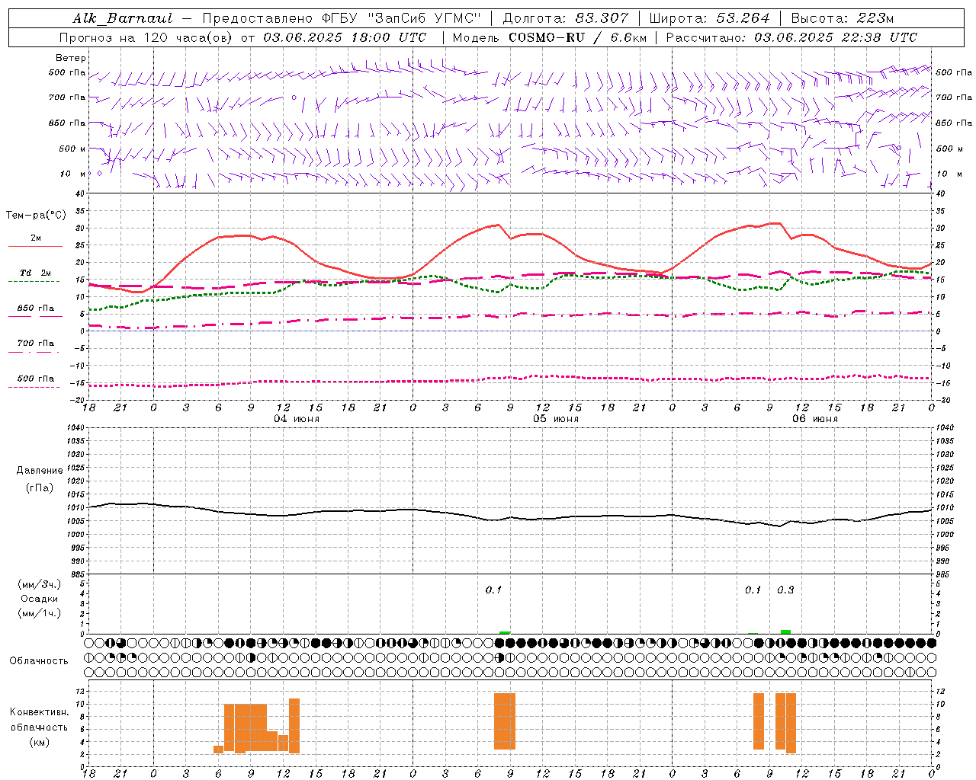Click the Высота: 223м value
The height and width of the screenshot is (780, 976).
[842, 18]
